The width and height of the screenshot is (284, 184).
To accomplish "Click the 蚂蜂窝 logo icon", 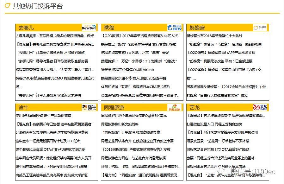I will [260, 28].
